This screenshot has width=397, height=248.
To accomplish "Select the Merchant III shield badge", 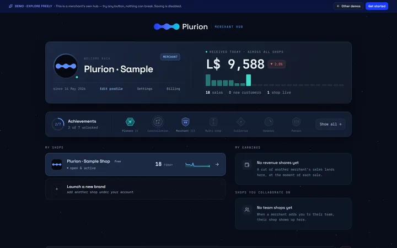I will click(185, 122).
